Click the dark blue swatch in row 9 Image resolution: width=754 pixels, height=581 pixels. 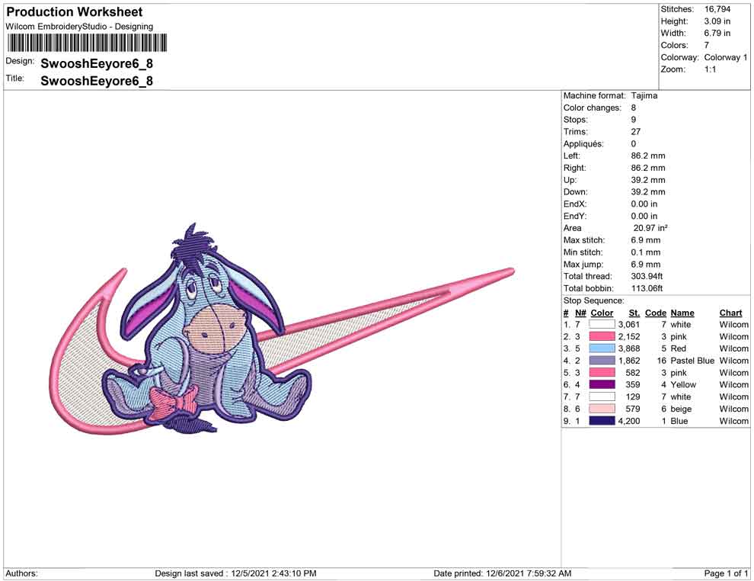(602, 421)
